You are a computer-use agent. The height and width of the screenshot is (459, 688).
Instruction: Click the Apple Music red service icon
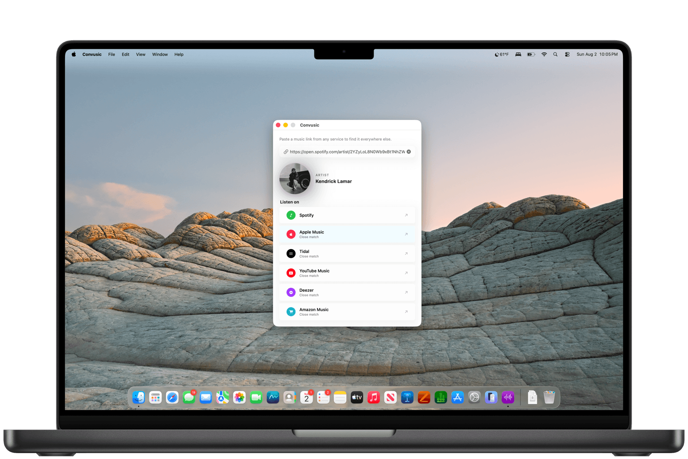point(291,234)
